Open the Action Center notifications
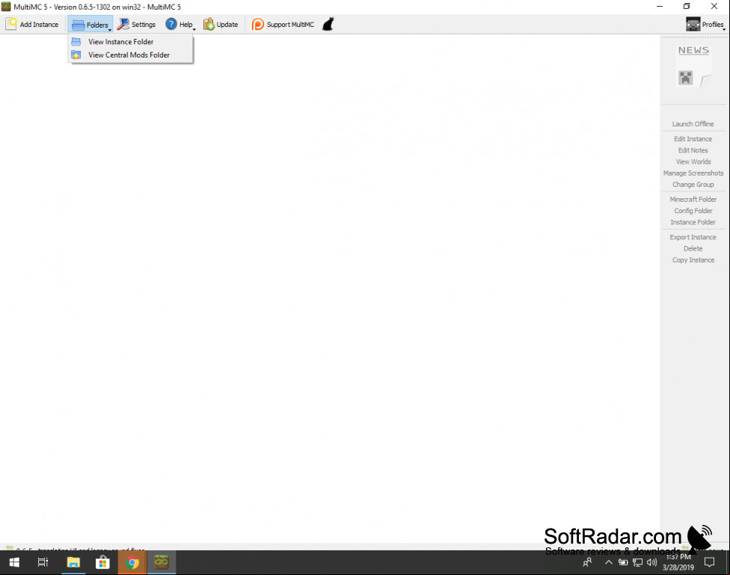The width and height of the screenshot is (730, 575). coord(709,562)
